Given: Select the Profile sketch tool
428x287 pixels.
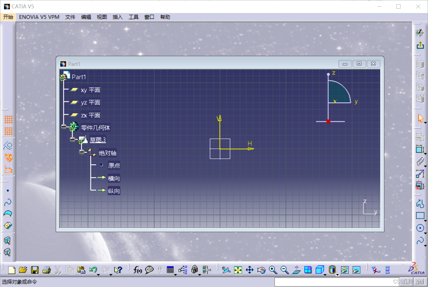Looking at the screenshot, I should point(420,204).
